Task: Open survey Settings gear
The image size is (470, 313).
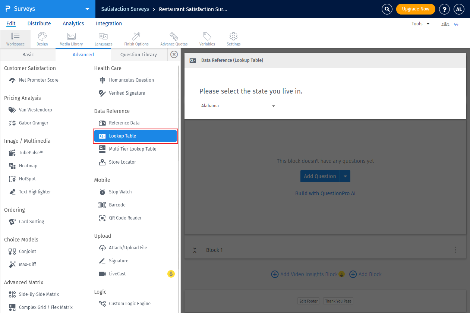Action: (233, 39)
